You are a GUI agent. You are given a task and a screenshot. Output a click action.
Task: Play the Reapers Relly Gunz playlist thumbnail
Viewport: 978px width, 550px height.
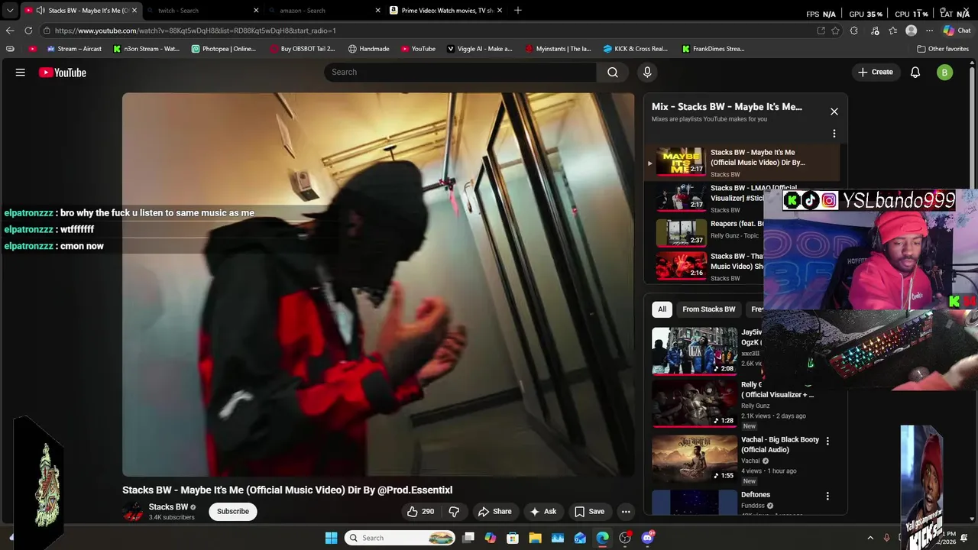(681, 233)
